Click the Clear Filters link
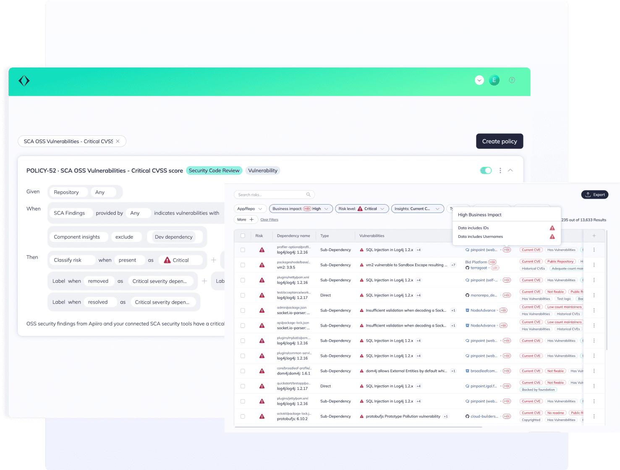620x470 pixels. click(x=269, y=220)
